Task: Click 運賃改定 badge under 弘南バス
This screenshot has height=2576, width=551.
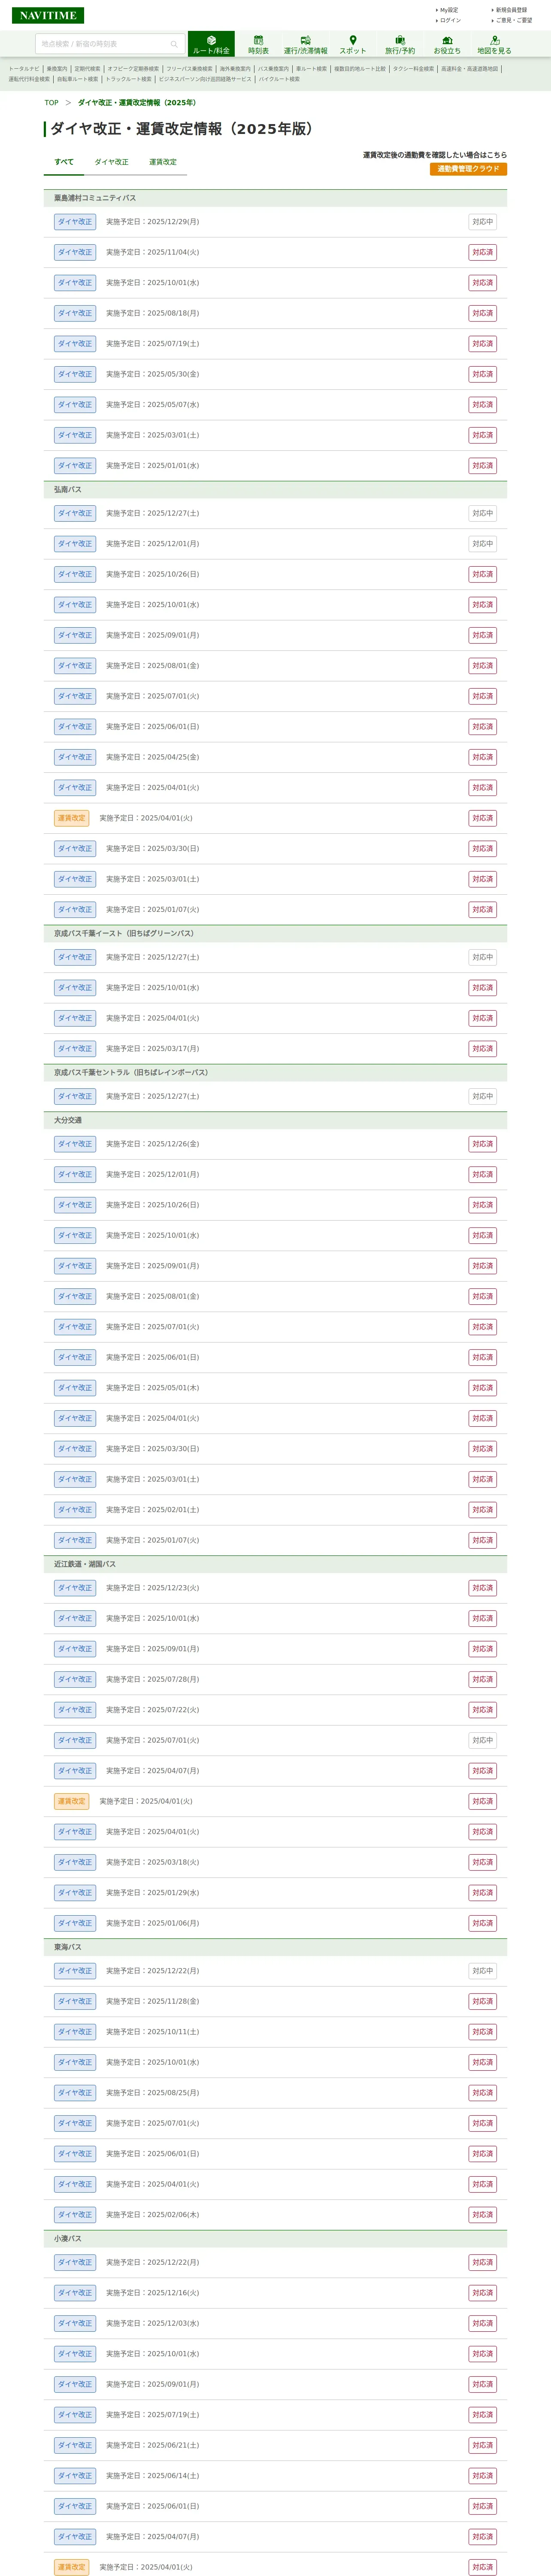Action: coord(71,818)
